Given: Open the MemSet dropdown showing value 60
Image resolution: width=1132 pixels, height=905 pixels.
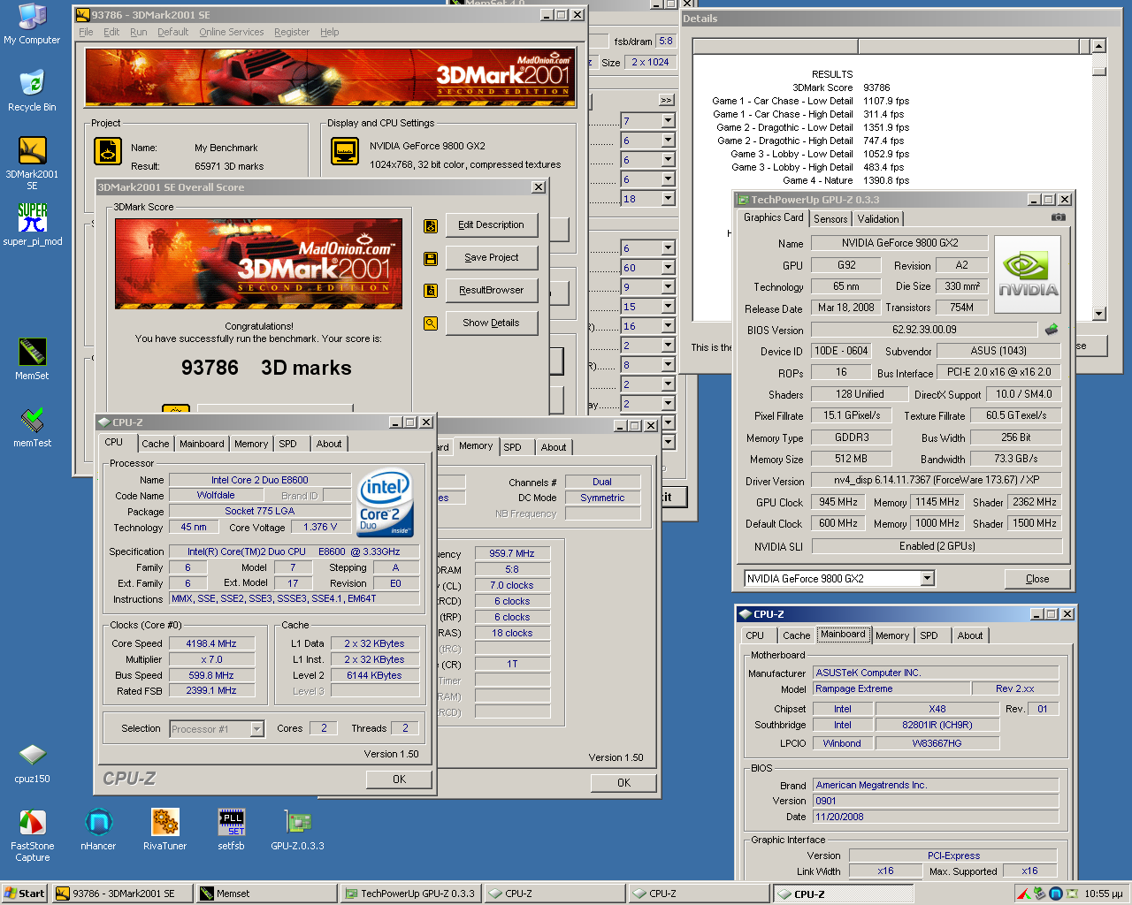Looking at the screenshot, I should [668, 268].
